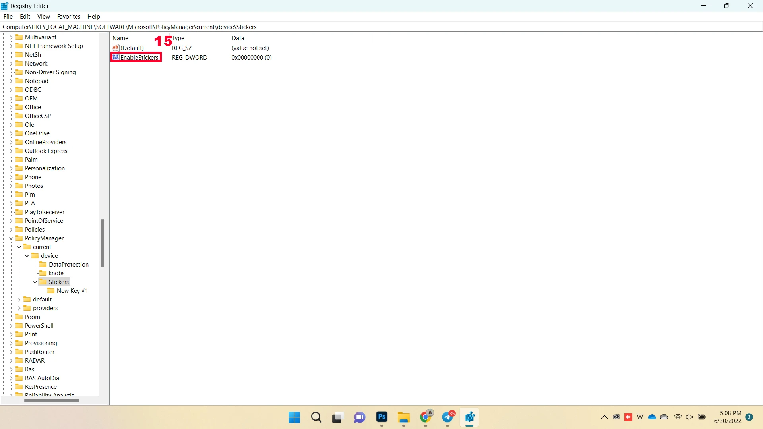Open the Chat app on the taskbar
Screen dimensions: 763x429
tap(360, 417)
